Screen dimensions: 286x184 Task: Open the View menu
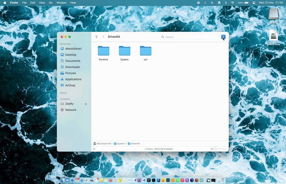(x=42, y=3)
